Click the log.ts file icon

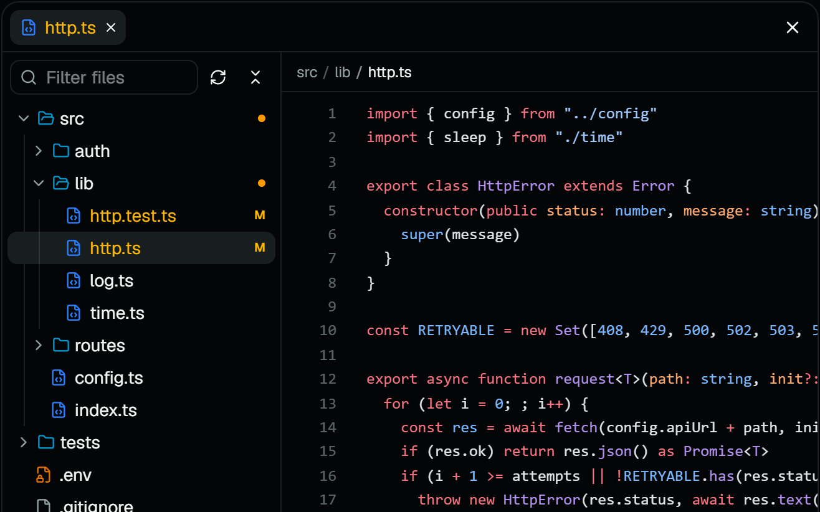(x=74, y=280)
